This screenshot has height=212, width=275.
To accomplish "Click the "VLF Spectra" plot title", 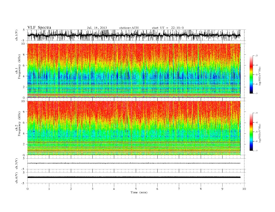I will pyautogui.click(x=39, y=27).
